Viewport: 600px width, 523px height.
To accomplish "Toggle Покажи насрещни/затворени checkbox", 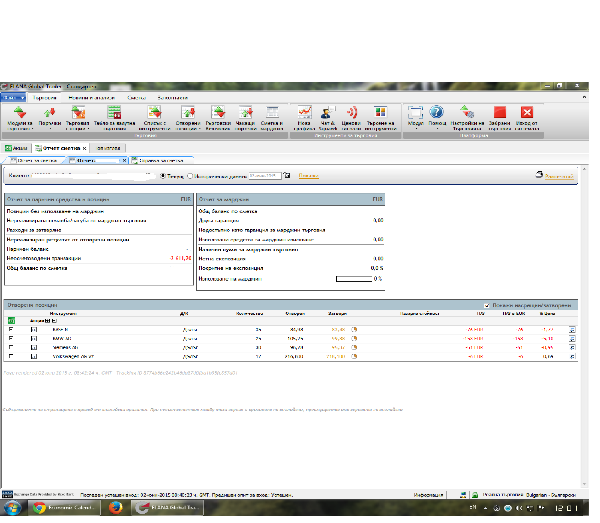I will 487,306.
